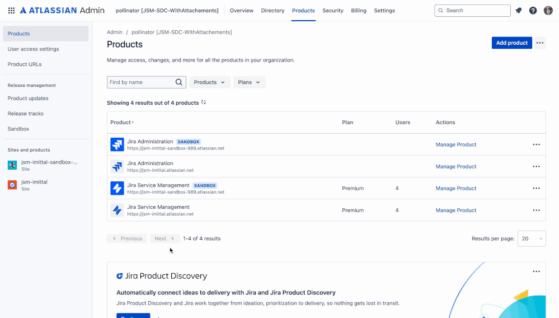The width and height of the screenshot is (559, 318).
Task: Manage Product for sandbox Jira Administration
Action: coord(456,144)
